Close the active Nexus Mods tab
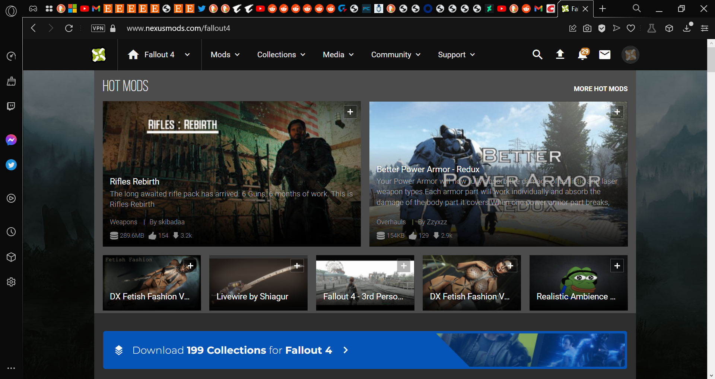 (x=585, y=9)
